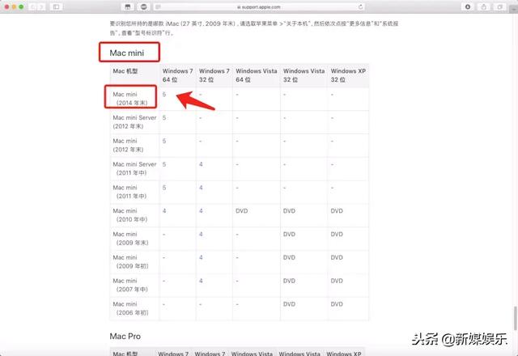This screenshot has width=518, height=356.
Task: Click the Mac mini (2009 年初) row label
Action: [x=131, y=261]
